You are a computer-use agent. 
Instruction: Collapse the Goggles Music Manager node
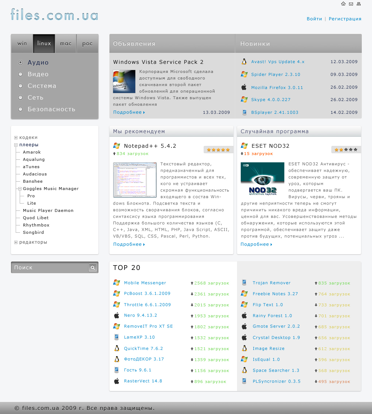[20, 189]
